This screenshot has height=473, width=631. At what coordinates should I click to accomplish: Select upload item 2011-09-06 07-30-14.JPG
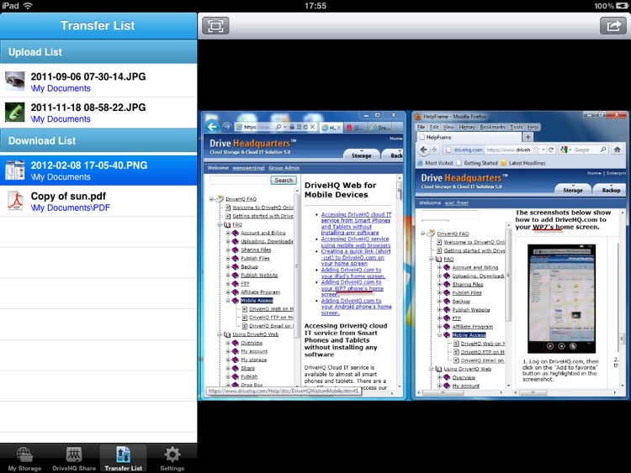(x=98, y=81)
